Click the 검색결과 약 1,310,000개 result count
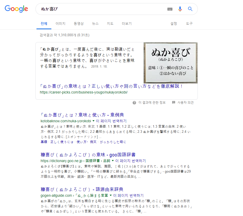The image size is (243, 216). point(64,35)
